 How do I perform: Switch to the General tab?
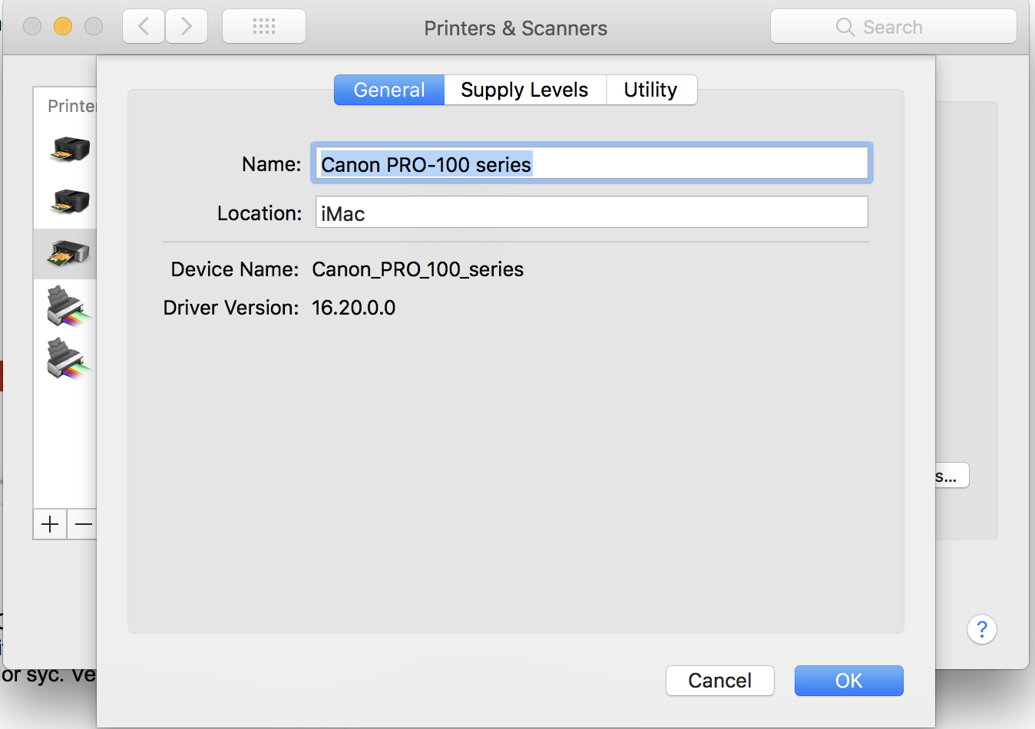[389, 90]
